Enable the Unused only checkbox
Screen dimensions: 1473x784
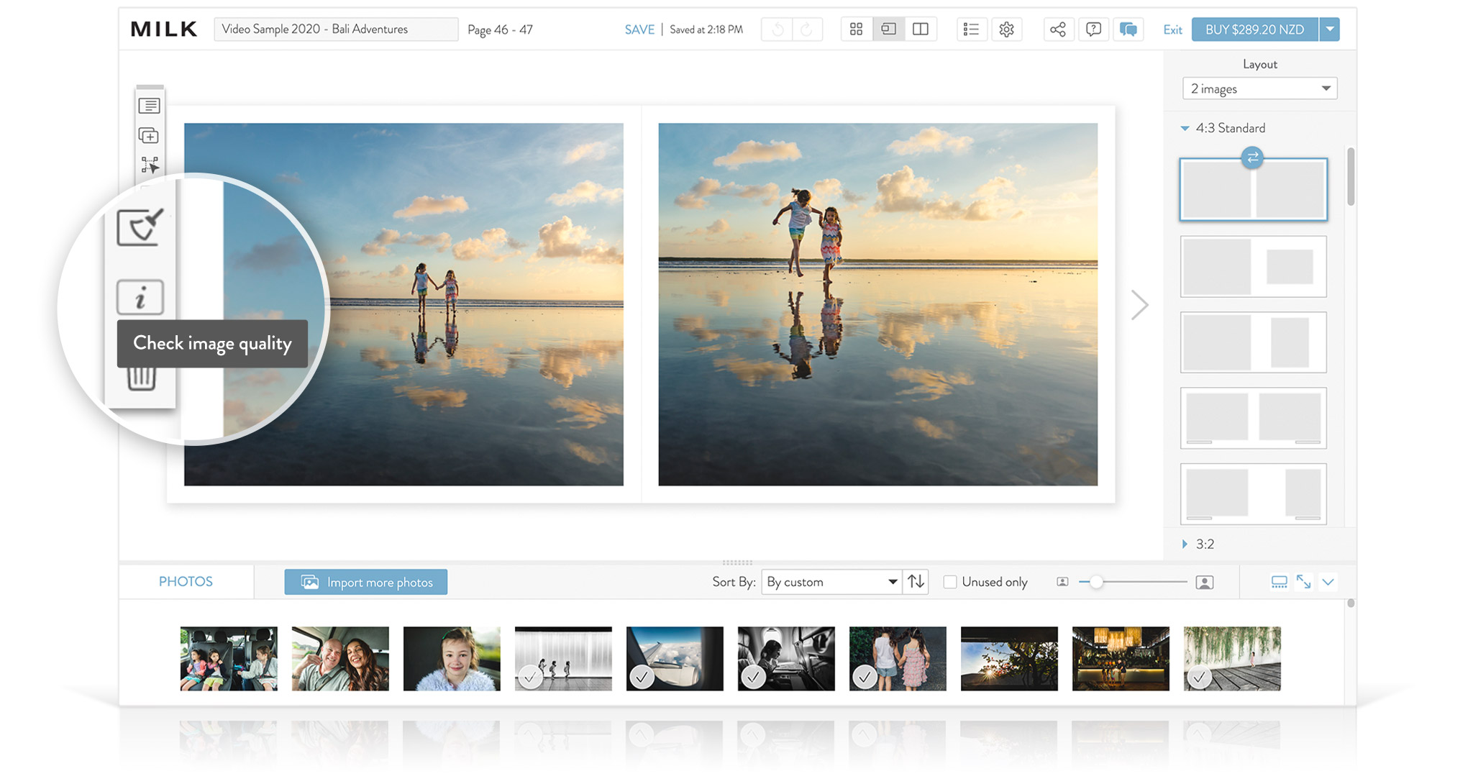949,582
